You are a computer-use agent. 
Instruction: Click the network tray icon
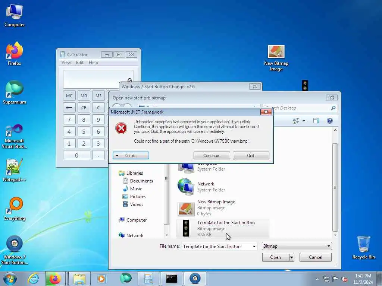click(326, 279)
